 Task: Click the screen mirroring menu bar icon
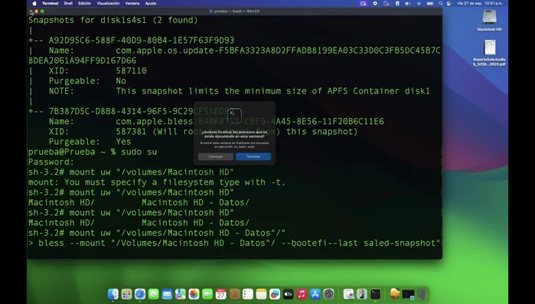363,3
